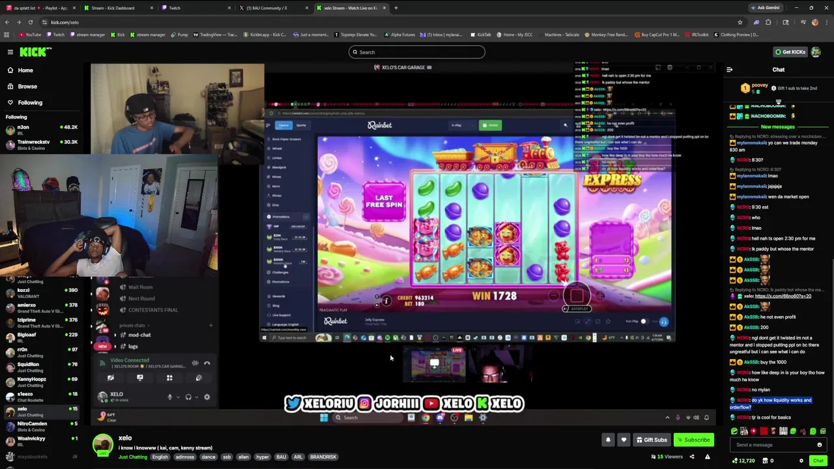Expand the leaderboard drawer handle in chat
The width and height of the screenshot is (834, 469).
click(778, 102)
